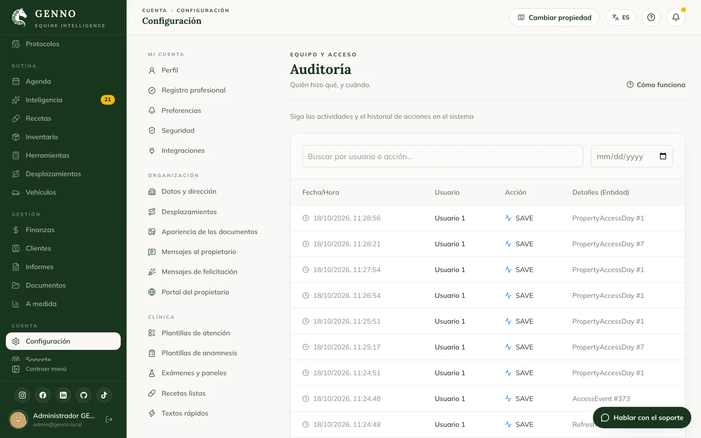
Task: Open the Instagram social icon
Action: coord(22,395)
